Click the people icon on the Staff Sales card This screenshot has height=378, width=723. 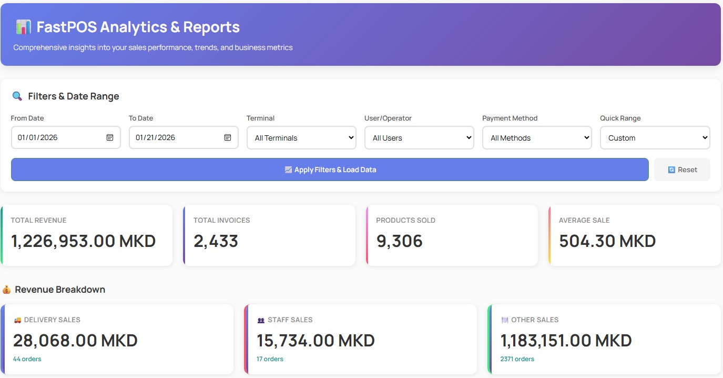[x=260, y=320]
